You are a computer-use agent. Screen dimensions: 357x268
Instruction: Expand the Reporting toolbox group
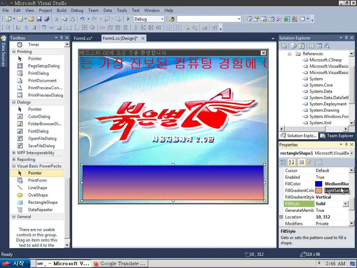pos(14,159)
